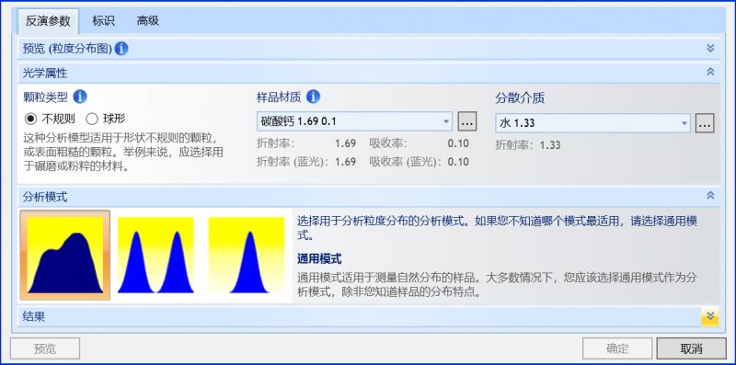Switch to the 高级 tab
Viewport: 736px width, 365px height.
[148, 20]
